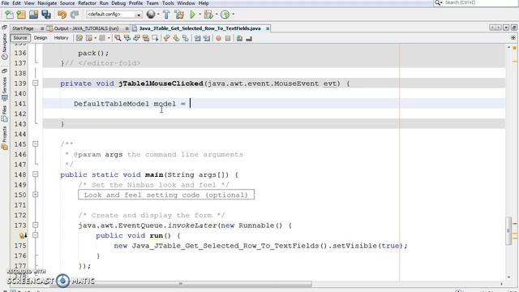This screenshot has width=519, height=292.
Task: Open the Navigate menu
Action: click(x=47, y=3)
